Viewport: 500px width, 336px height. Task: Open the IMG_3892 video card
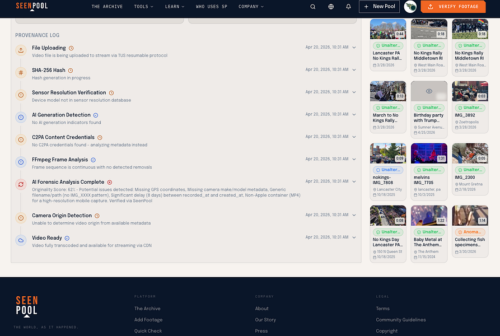(x=470, y=107)
